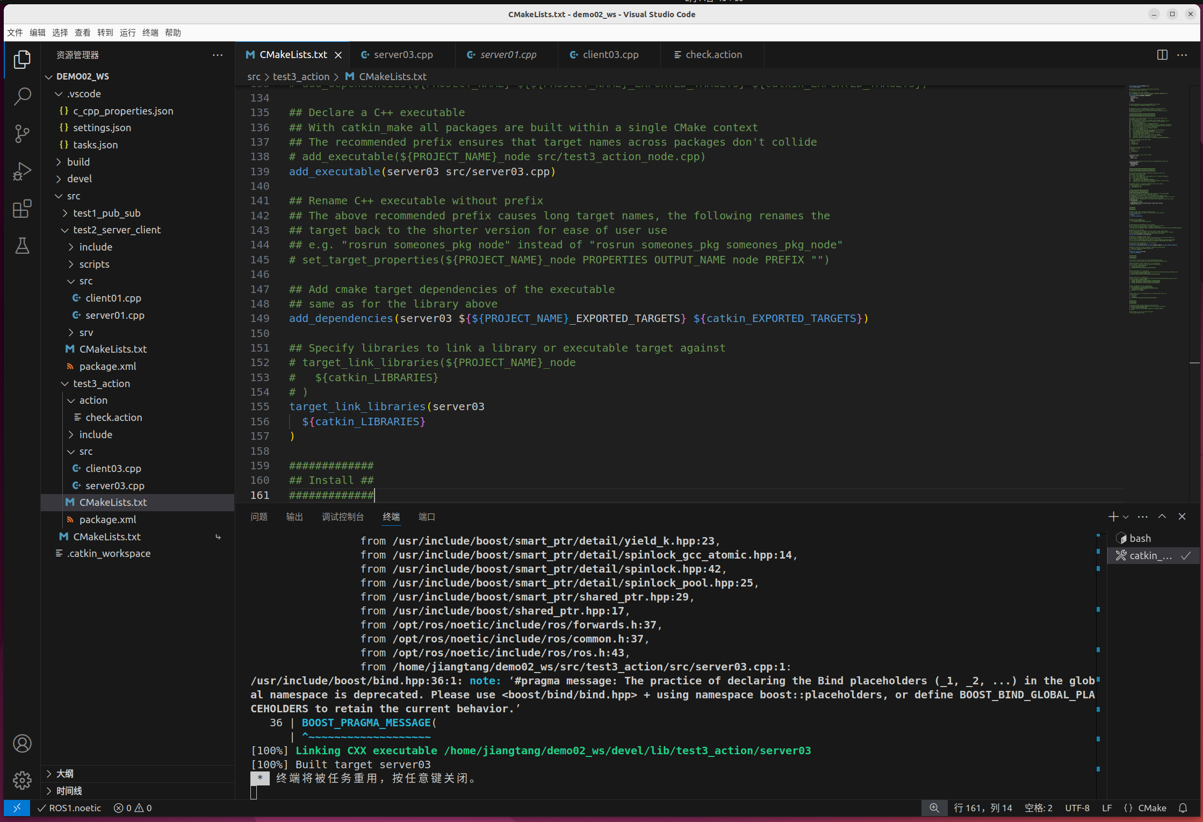The width and height of the screenshot is (1203, 822).
Task: Maximize the terminal panel with chevron up
Action: pos(1162,517)
